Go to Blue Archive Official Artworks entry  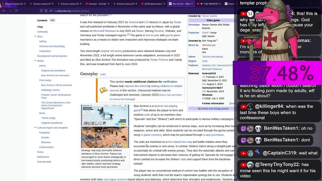tap(57, 85)
